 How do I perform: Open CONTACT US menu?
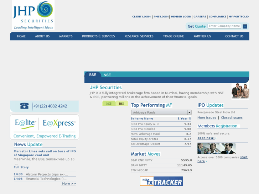pyautogui.click(x=234, y=36)
